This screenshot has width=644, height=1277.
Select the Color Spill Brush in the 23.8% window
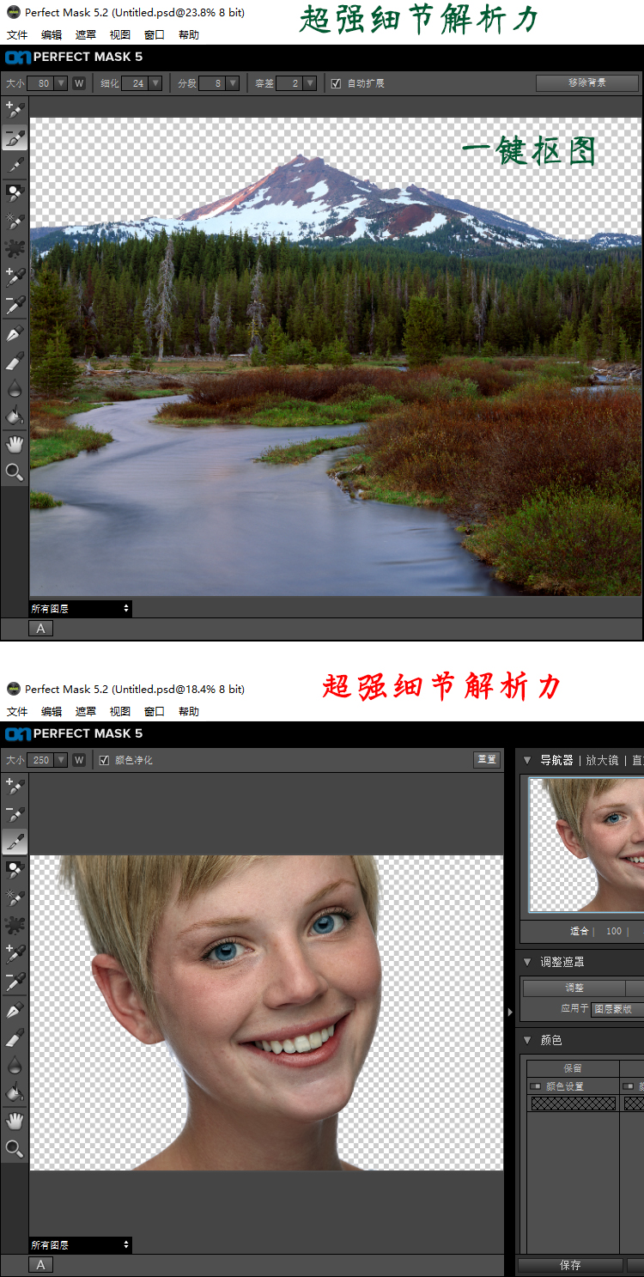pyautogui.click(x=15, y=221)
